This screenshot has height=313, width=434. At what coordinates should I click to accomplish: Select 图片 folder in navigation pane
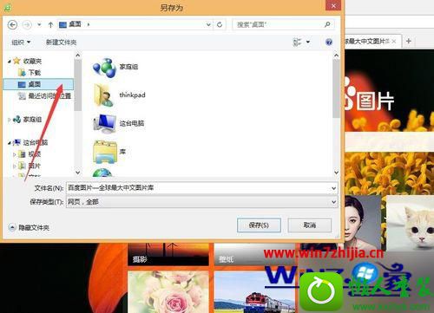tap(34, 166)
